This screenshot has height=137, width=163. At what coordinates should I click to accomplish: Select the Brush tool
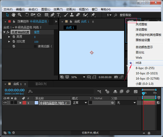66,15
